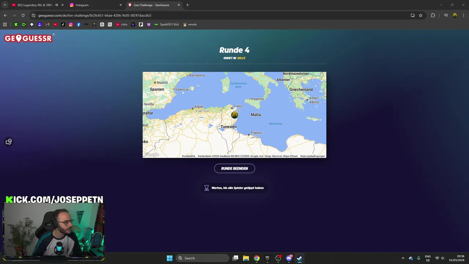Screen dimensions: 469x264
Task: View site information icon in address bar
Action: [33, 15]
